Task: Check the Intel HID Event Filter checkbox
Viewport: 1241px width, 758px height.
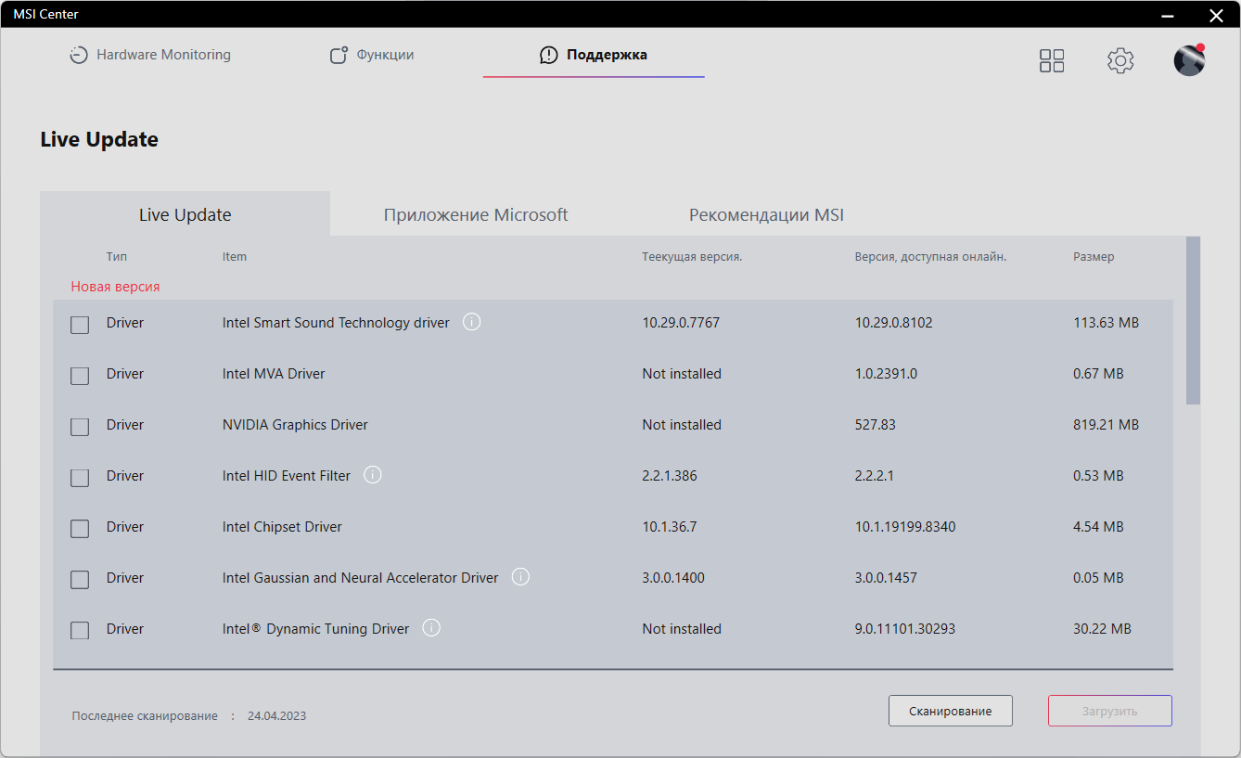Action: (x=80, y=478)
